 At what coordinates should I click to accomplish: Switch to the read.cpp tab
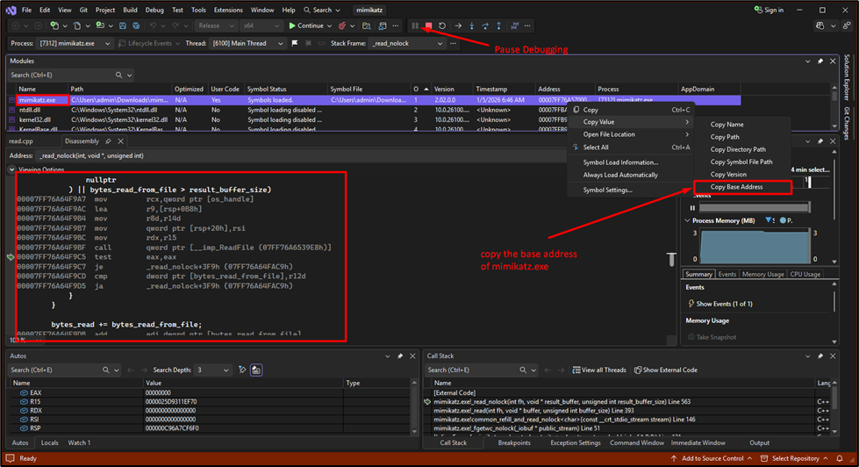click(21, 141)
